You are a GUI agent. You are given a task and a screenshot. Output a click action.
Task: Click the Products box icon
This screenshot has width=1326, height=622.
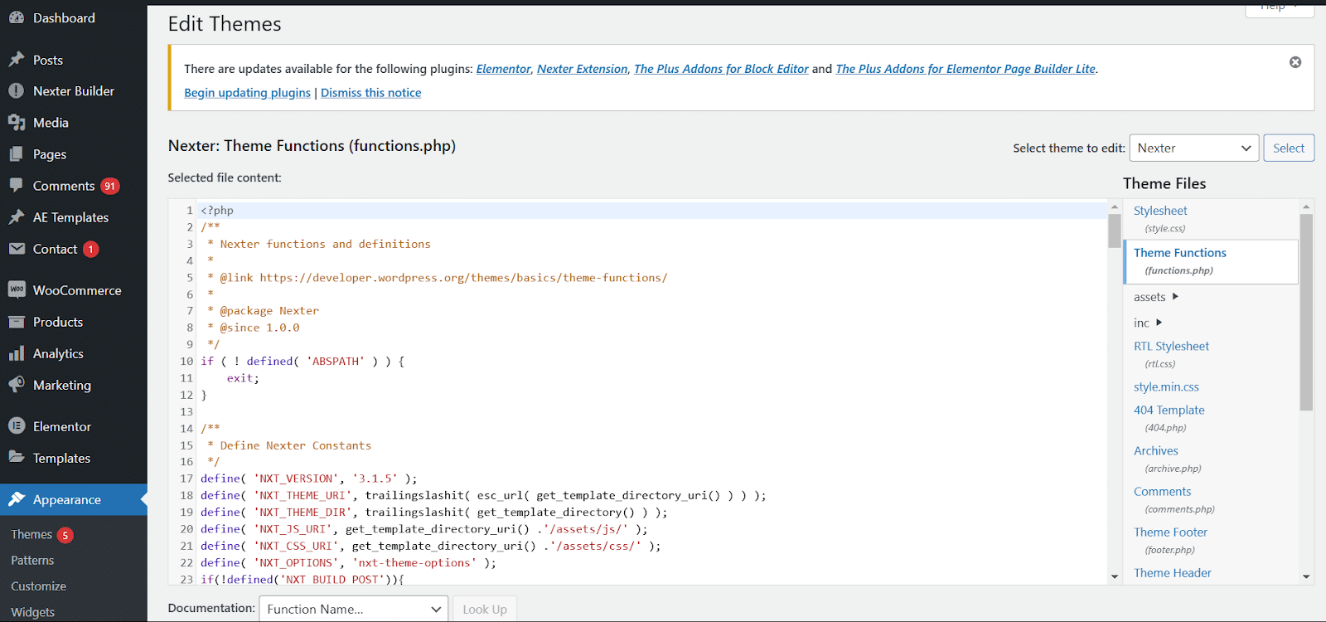17,322
